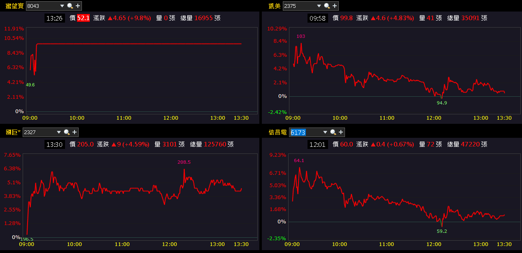Viewport: 522px width, 253px height.
Task: Click the volume 3101 in 國巨 panel
Action: (x=170, y=144)
